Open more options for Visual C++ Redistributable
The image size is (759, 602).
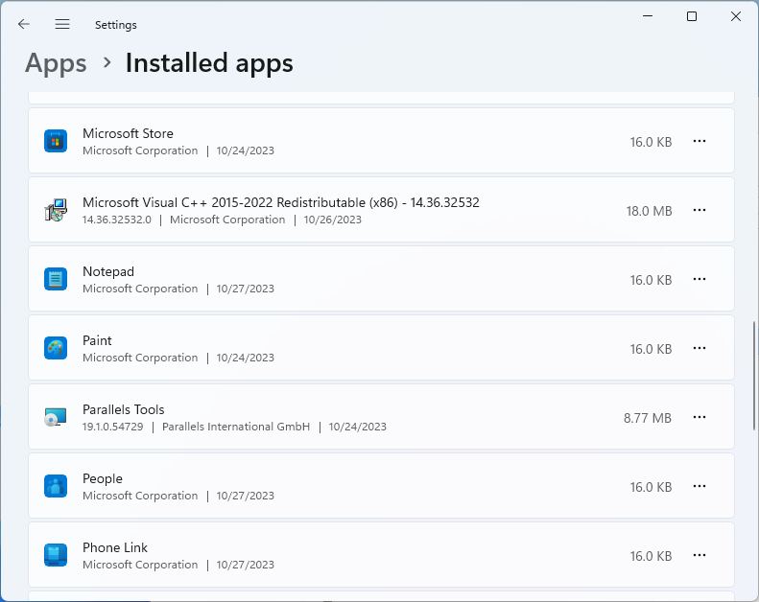click(x=700, y=210)
